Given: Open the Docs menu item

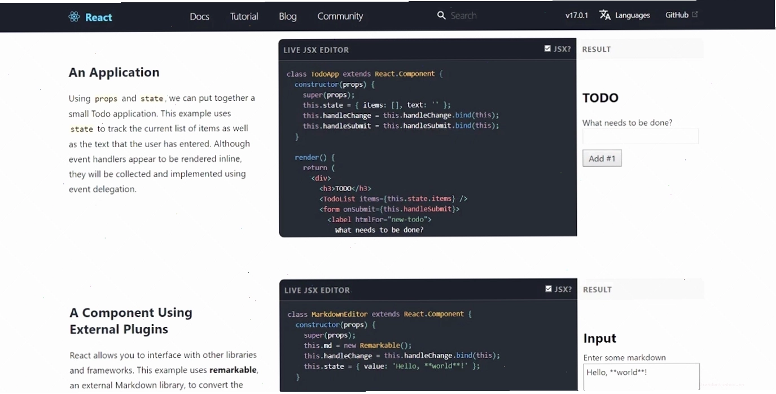Looking at the screenshot, I should click(x=199, y=16).
